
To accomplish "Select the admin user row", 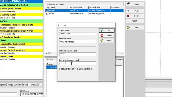I will [84, 14].
